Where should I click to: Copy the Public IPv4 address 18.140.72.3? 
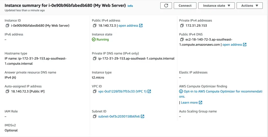[x=94, y=26]
